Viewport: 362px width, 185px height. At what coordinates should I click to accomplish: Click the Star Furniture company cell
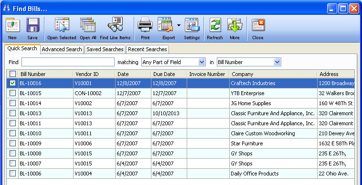click(273, 143)
